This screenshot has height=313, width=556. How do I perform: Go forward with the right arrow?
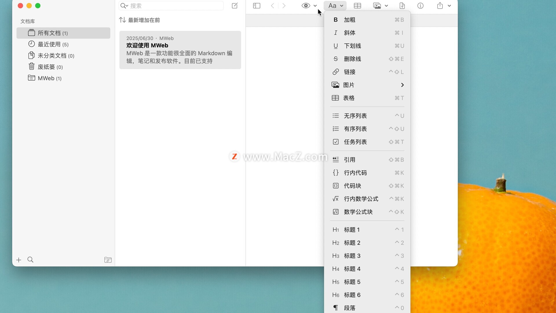284,6
